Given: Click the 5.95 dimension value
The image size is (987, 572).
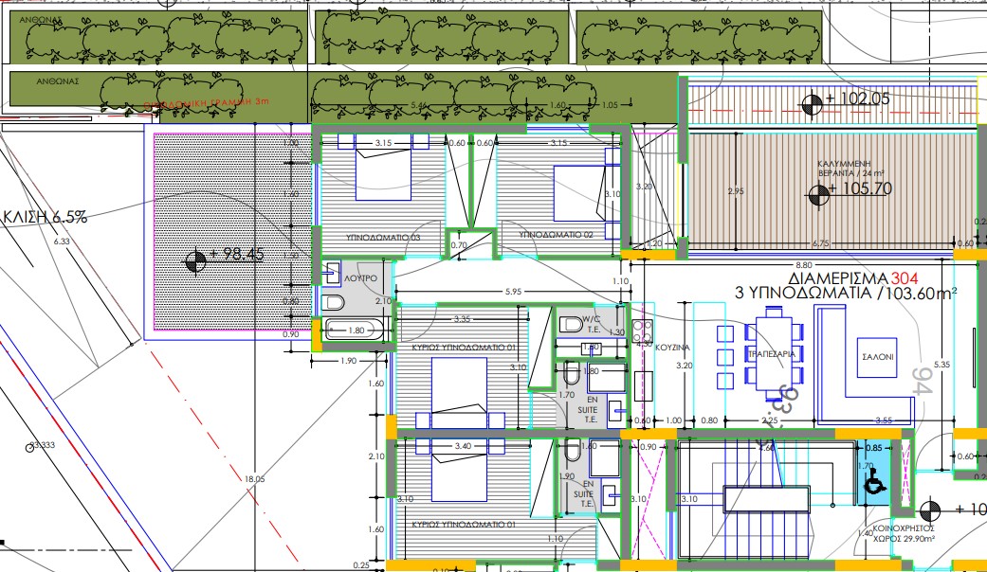Looking at the screenshot, I should pyautogui.click(x=513, y=292).
